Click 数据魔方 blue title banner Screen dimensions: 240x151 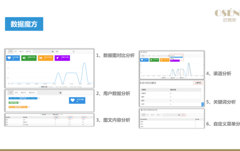pos(24,24)
